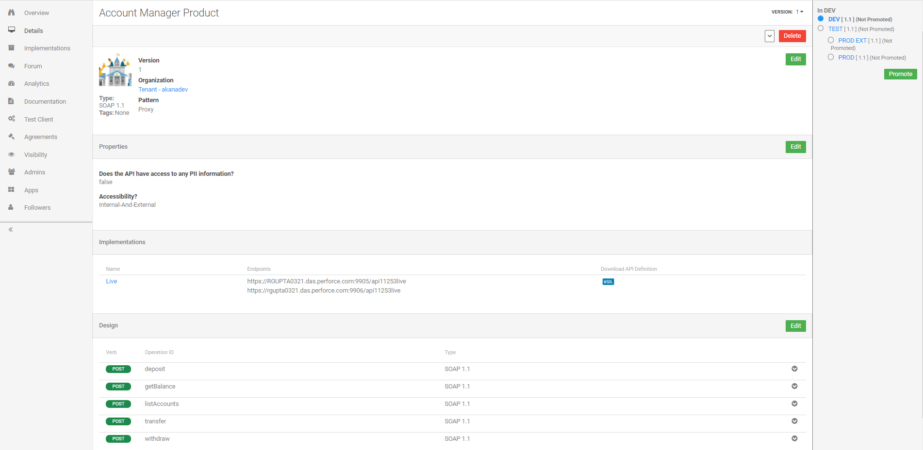Viewport: 923px width, 450px height.
Task: Open the dropdown beside the Delete button
Action: (x=769, y=36)
